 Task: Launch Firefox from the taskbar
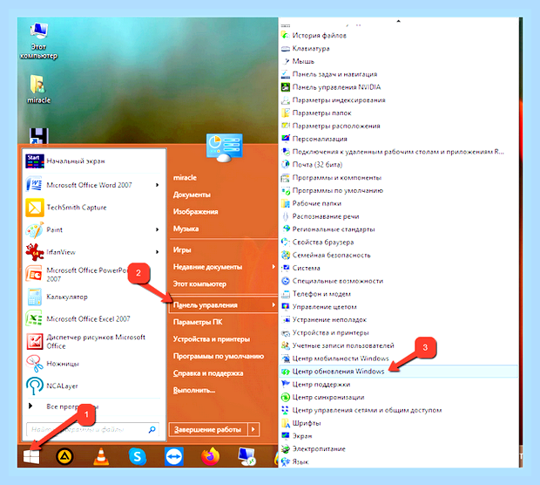[x=211, y=456]
